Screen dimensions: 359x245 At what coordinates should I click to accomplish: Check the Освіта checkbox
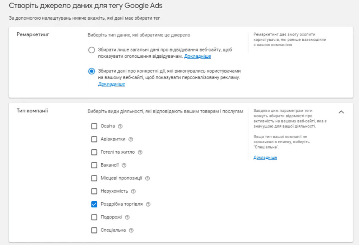pyautogui.click(x=94, y=126)
